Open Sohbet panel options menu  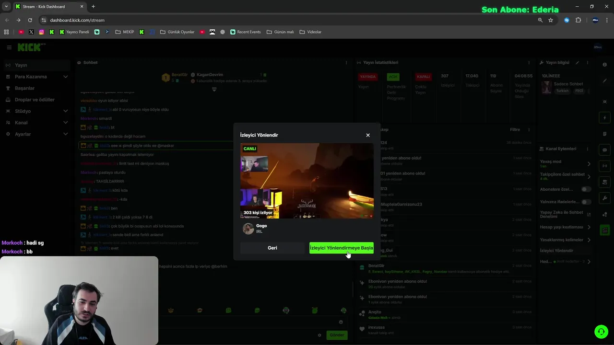click(346, 63)
